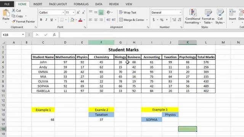Align text to middle of cell
The width and height of the screenshot is (244, 137).
click(x=96, y=12)
